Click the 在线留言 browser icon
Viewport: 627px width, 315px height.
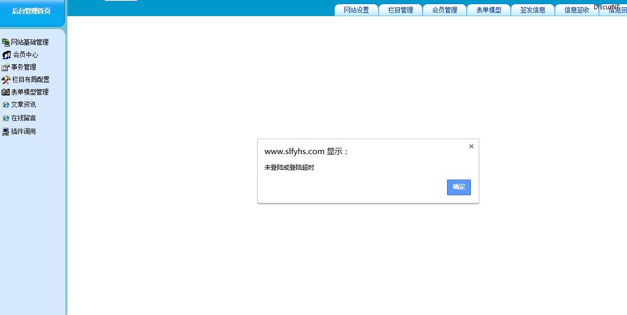(6, 118)
